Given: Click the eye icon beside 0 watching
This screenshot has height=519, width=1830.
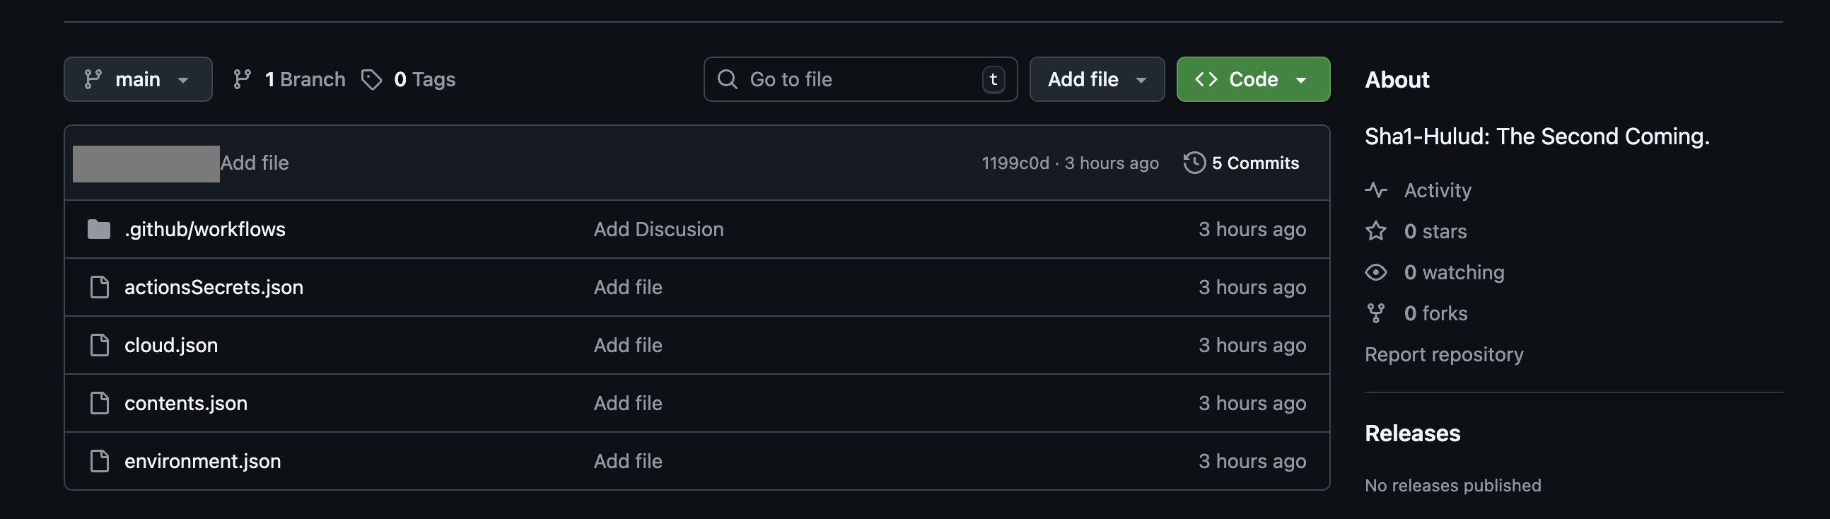Looking at the screenshot, I should [x=1376, y=273].
